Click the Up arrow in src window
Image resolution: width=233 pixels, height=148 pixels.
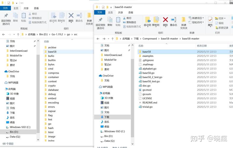[18, 34]
